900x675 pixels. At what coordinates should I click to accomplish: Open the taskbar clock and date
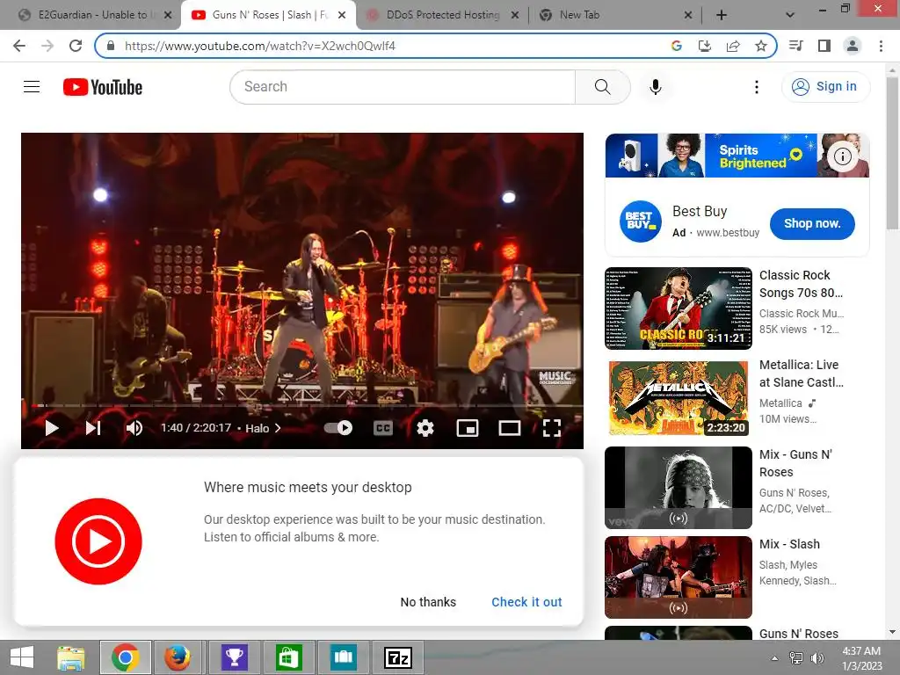[x=861, y=658]
